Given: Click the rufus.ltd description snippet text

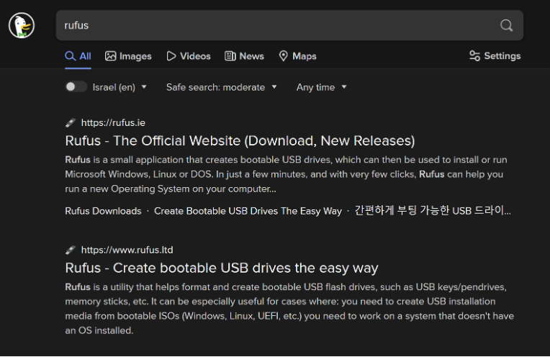Looking at the screenshot, I should tap(289, 309).
